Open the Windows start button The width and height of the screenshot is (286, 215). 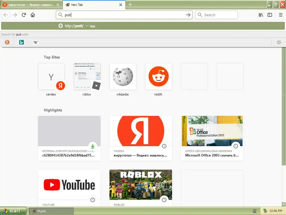(13, 211)
